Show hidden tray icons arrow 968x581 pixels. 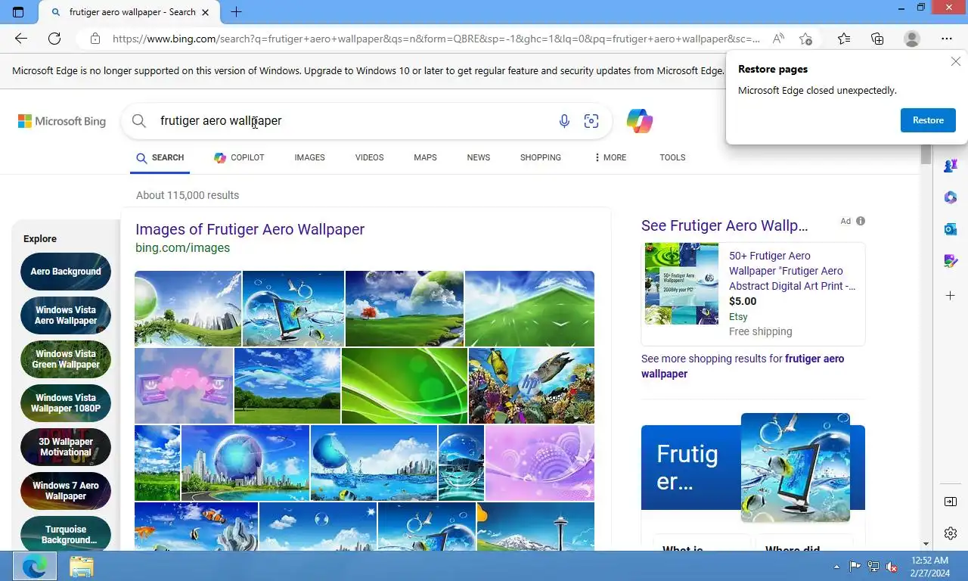pyautogui.click(x=836, y=566)
